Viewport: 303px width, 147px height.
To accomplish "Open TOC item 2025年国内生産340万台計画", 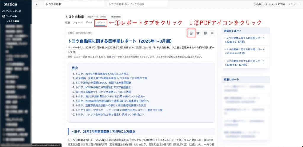I will pyautogui.click(x=112, y=101).
